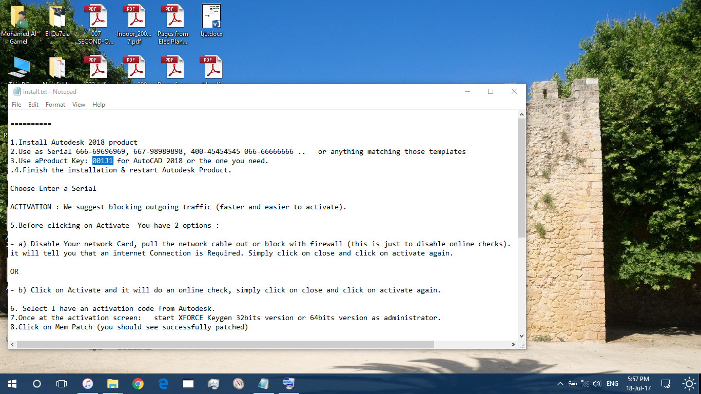
Task: Maximize the Notepad window
Action: [491, 92]
